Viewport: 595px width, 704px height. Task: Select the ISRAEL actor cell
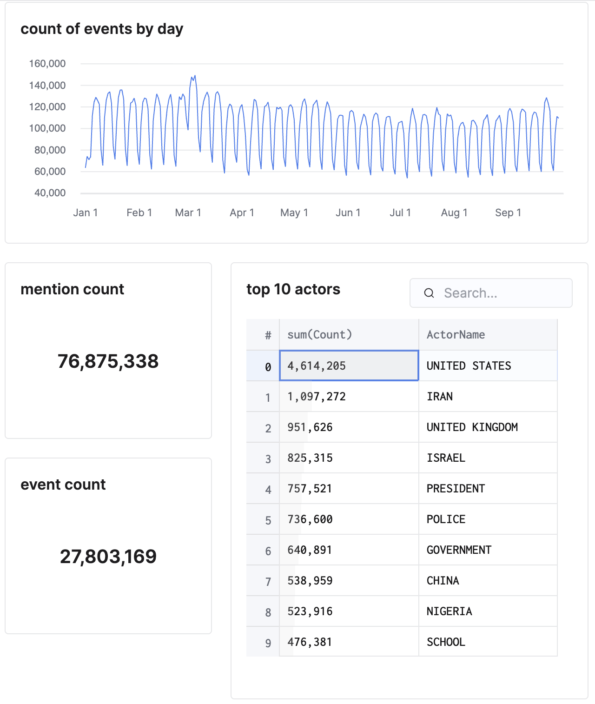click(x=488, y=458)
